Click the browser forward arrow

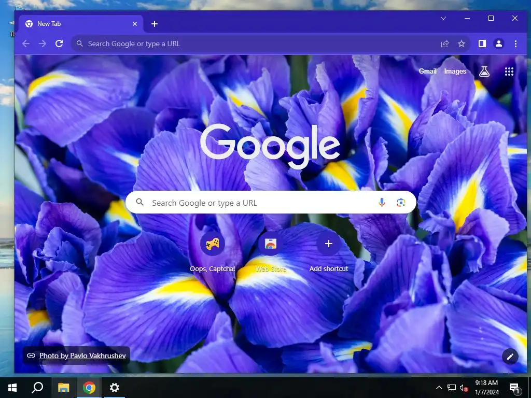pos(43,44)
